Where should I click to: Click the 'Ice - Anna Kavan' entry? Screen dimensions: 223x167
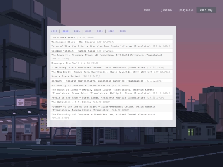tap(111, 38)
